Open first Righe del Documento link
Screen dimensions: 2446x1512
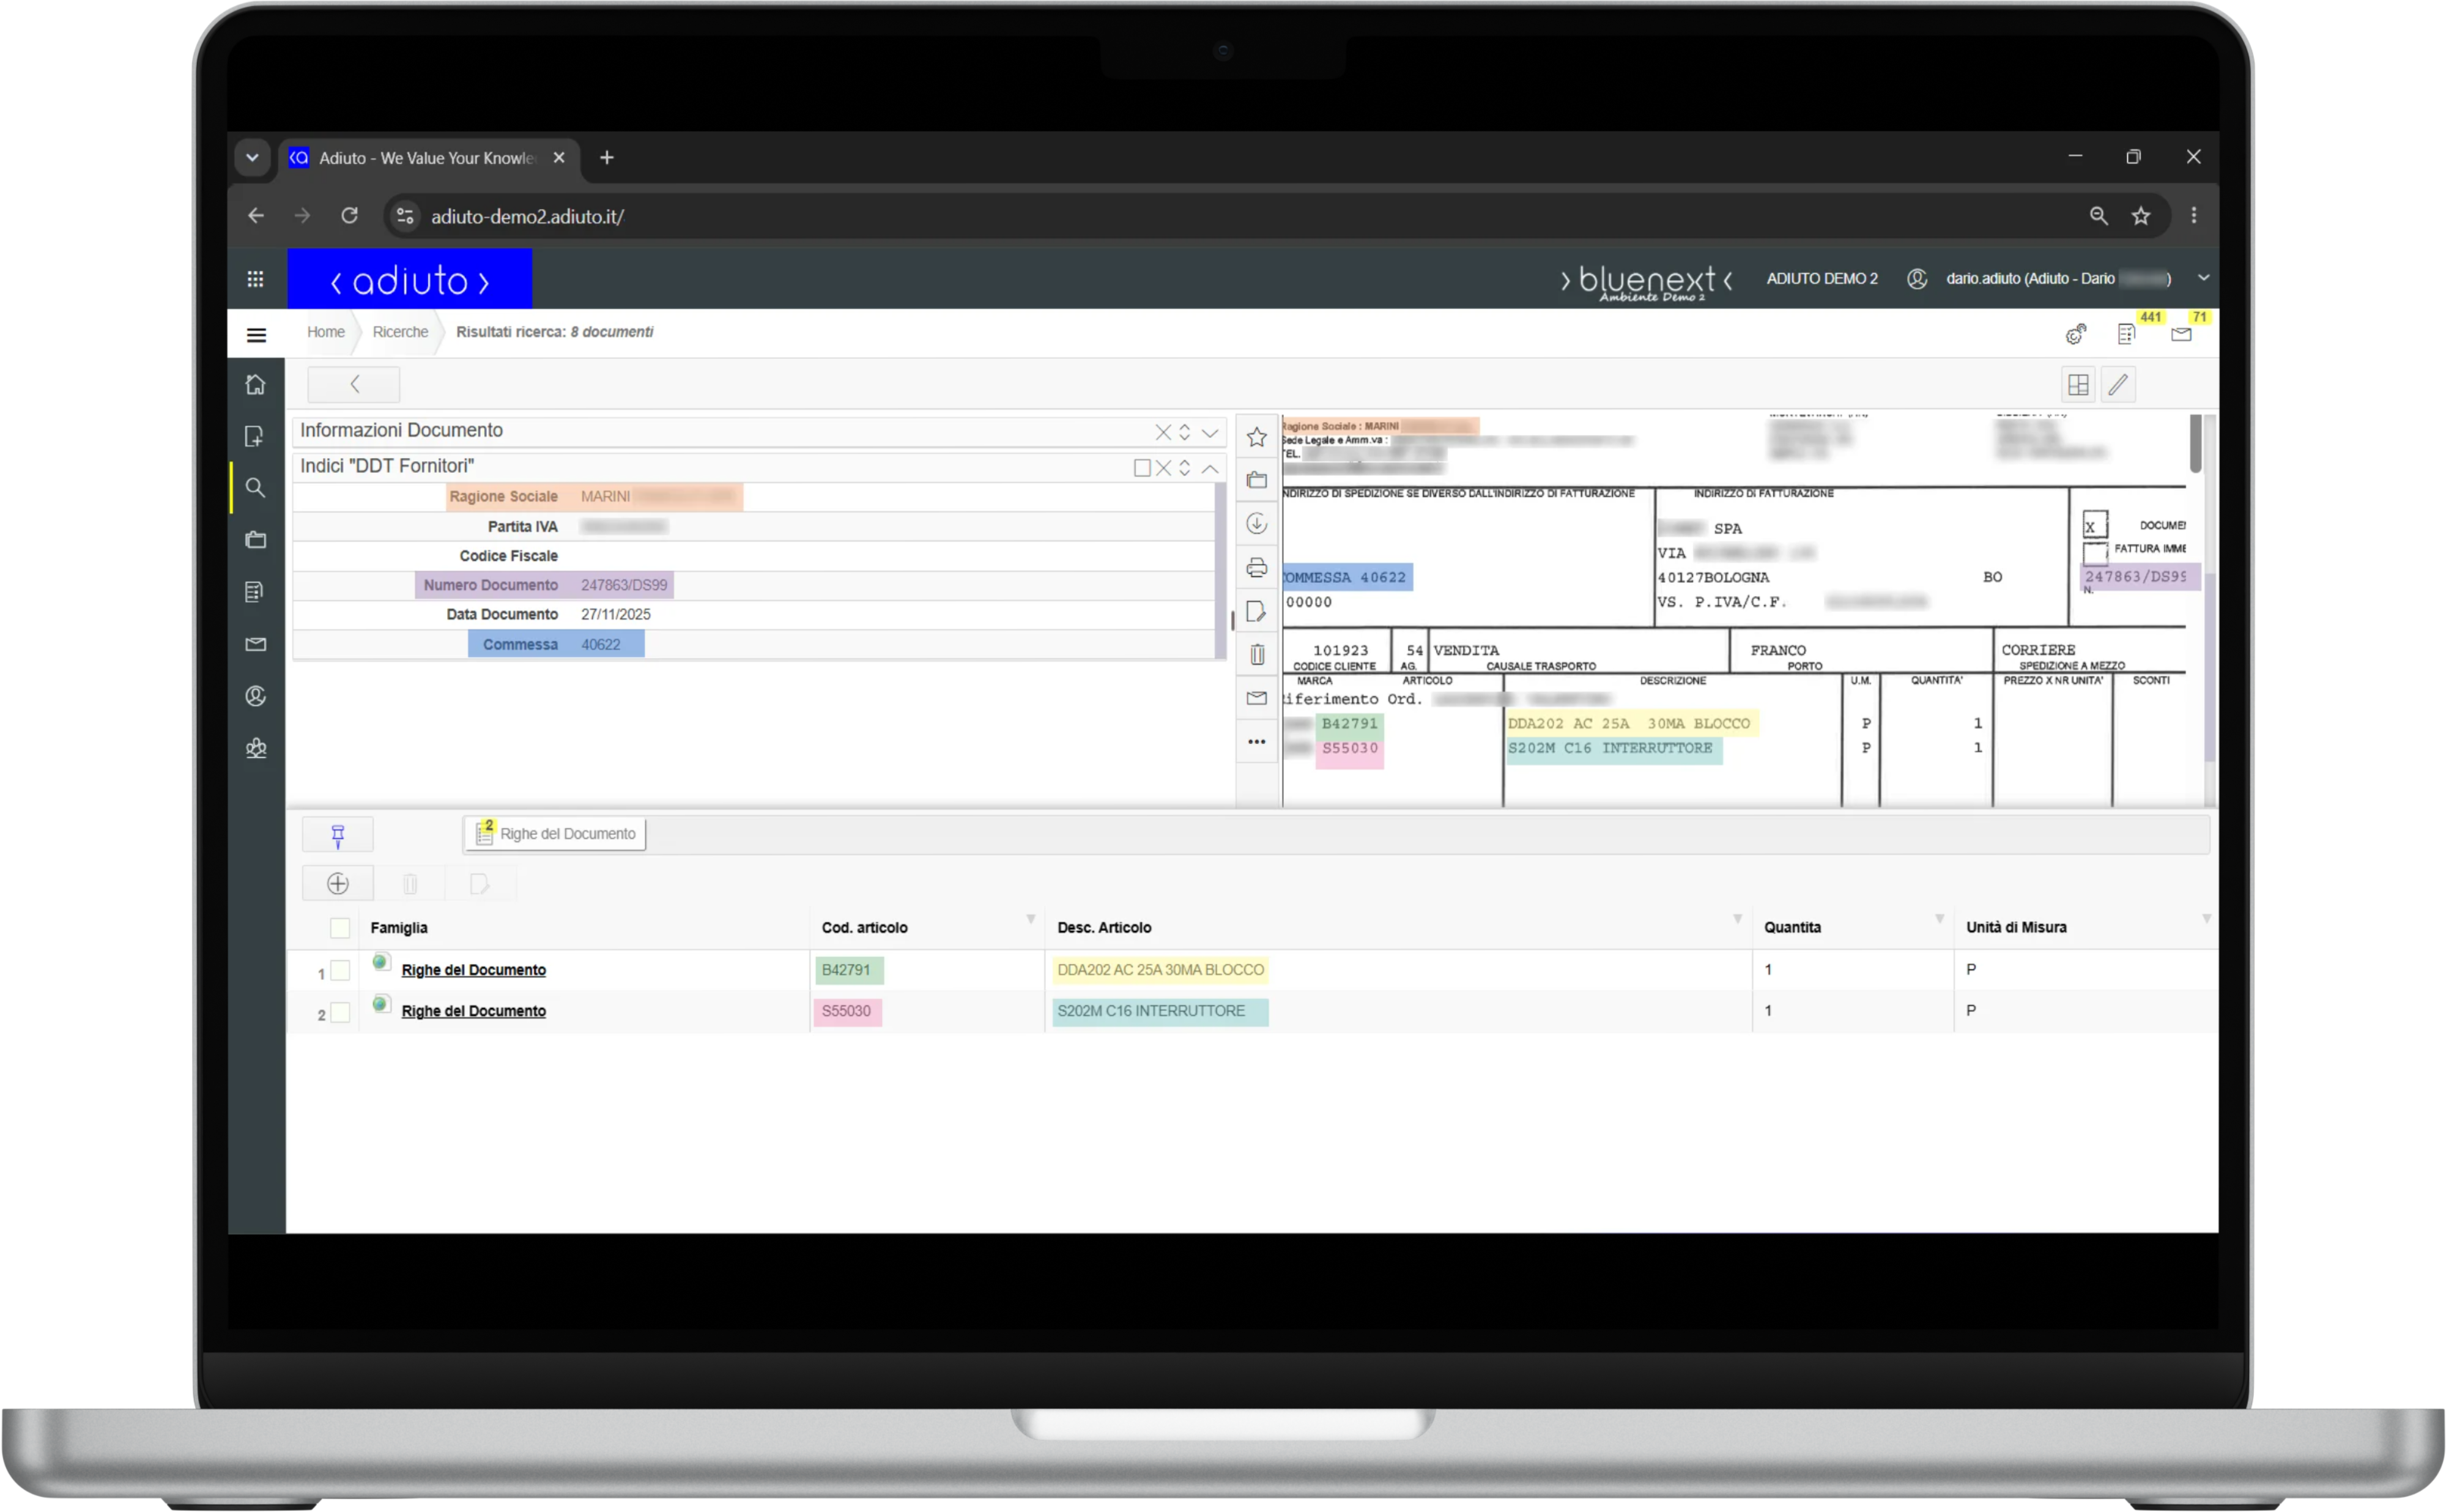(474, 970)
